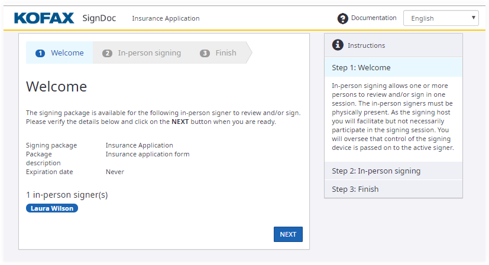Screen dimensions: 489x265
Task: Click the step 2 number badge
Action: coord(107,53)
